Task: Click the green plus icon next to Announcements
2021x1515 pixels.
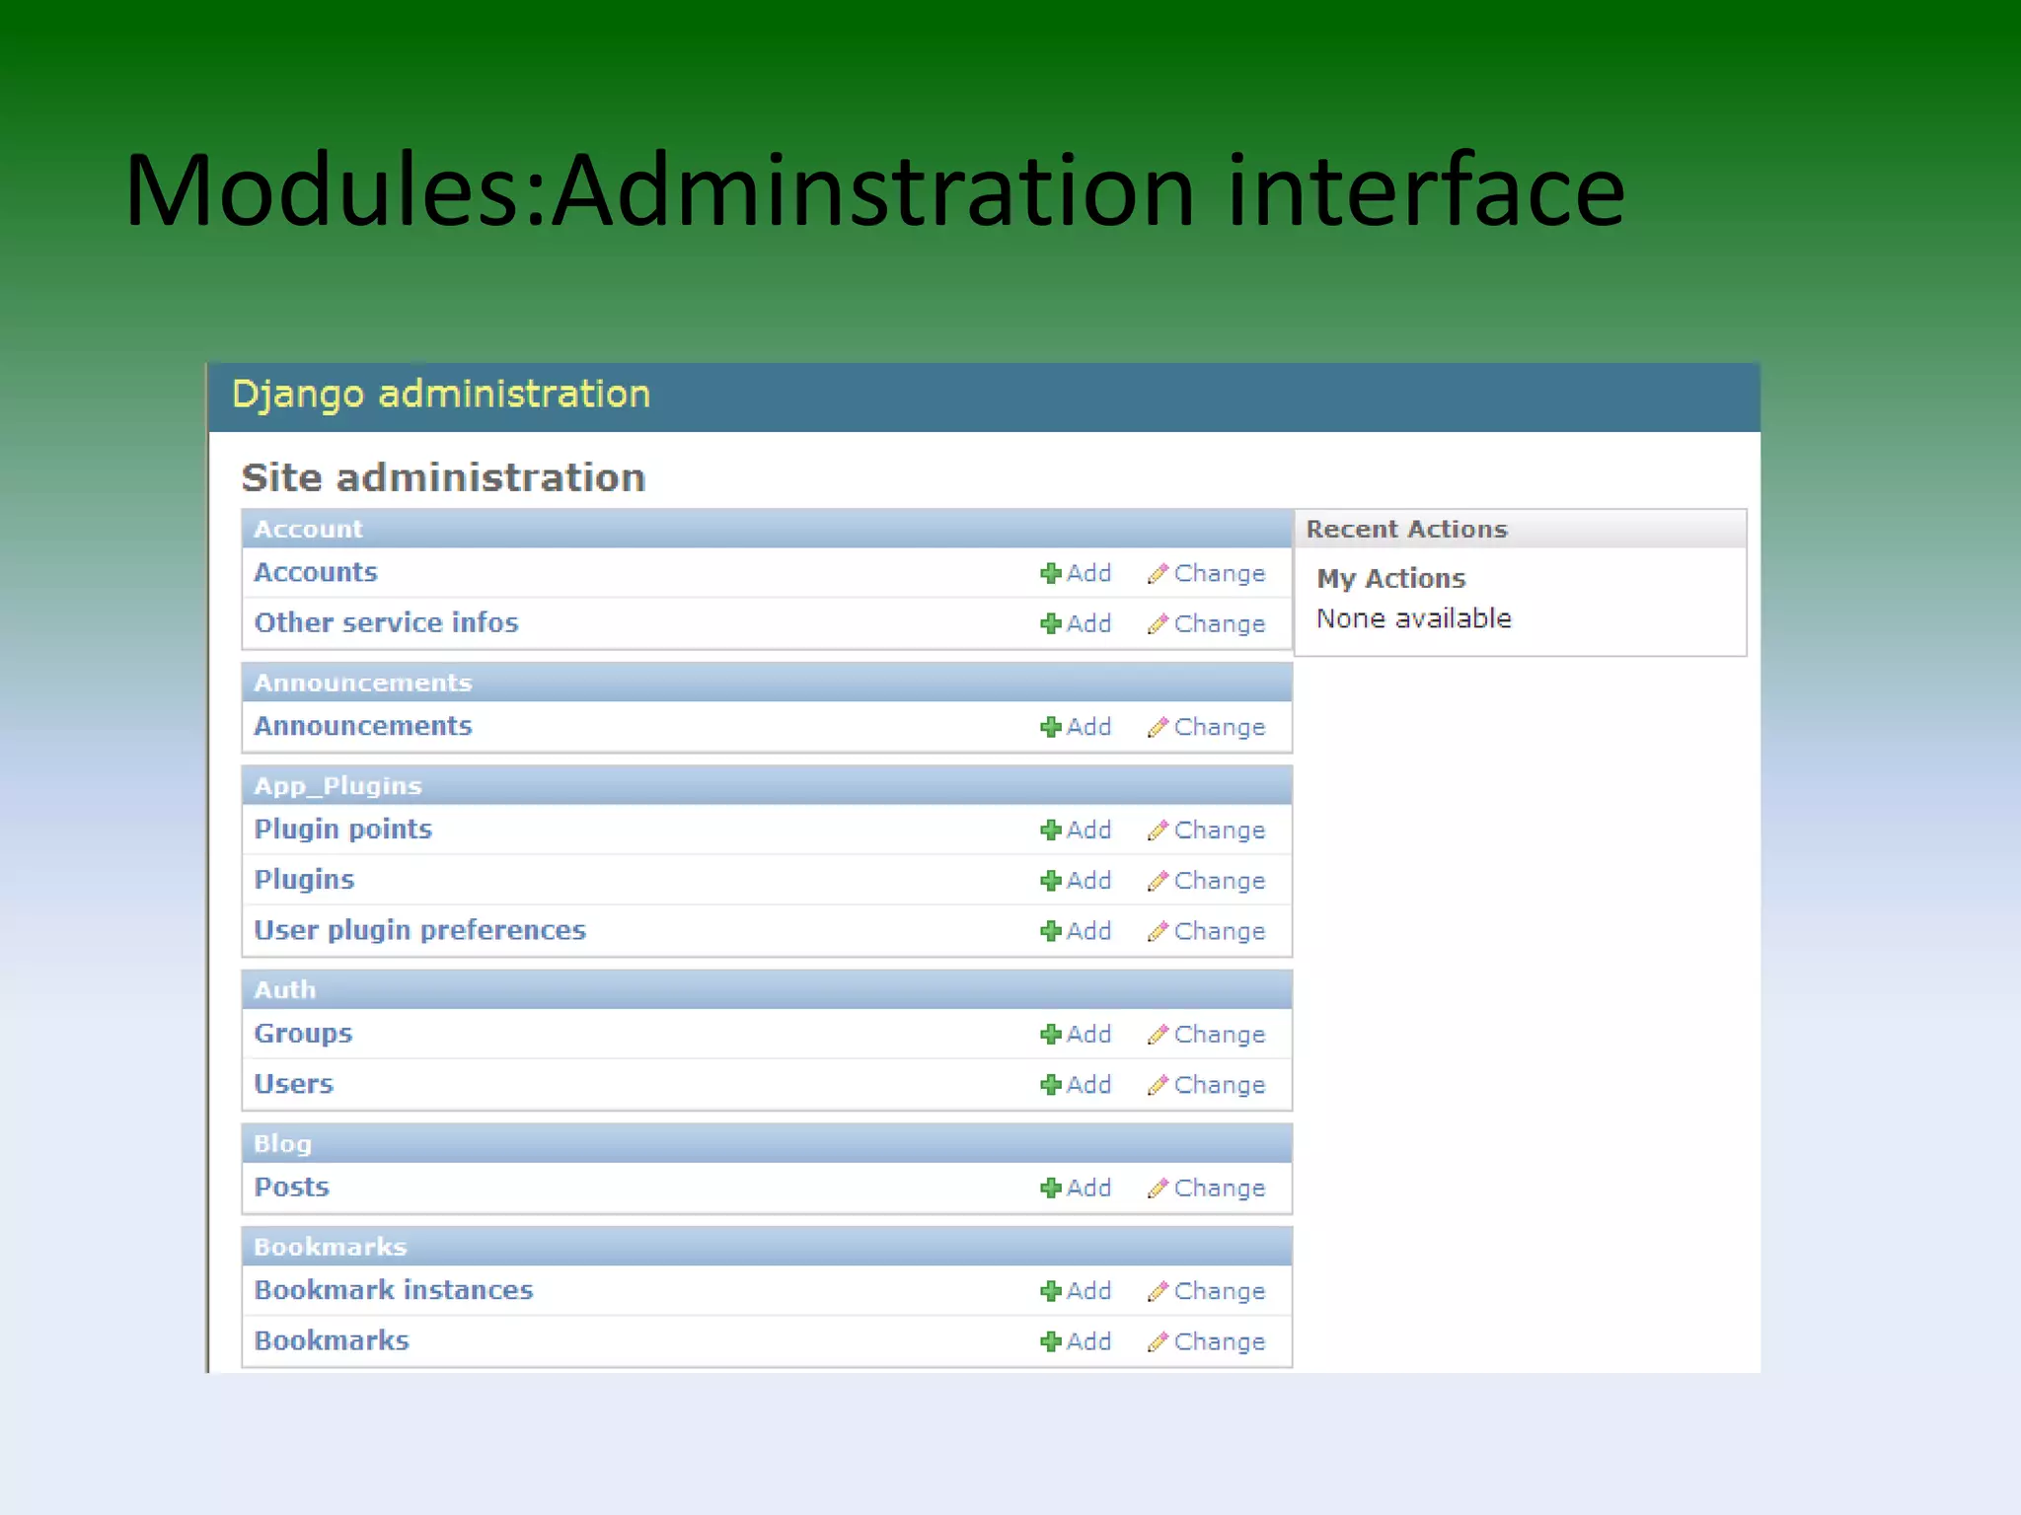Action: (x=1051, y=727)
